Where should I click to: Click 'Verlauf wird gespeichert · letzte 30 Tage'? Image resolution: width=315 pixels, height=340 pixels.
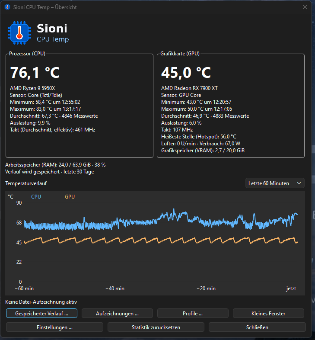50,172
